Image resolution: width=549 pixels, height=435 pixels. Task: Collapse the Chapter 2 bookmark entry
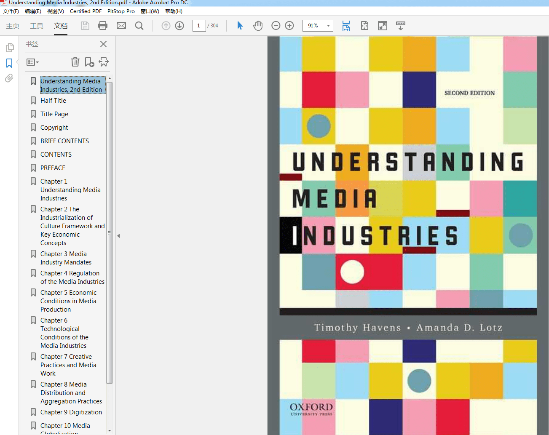33,208
